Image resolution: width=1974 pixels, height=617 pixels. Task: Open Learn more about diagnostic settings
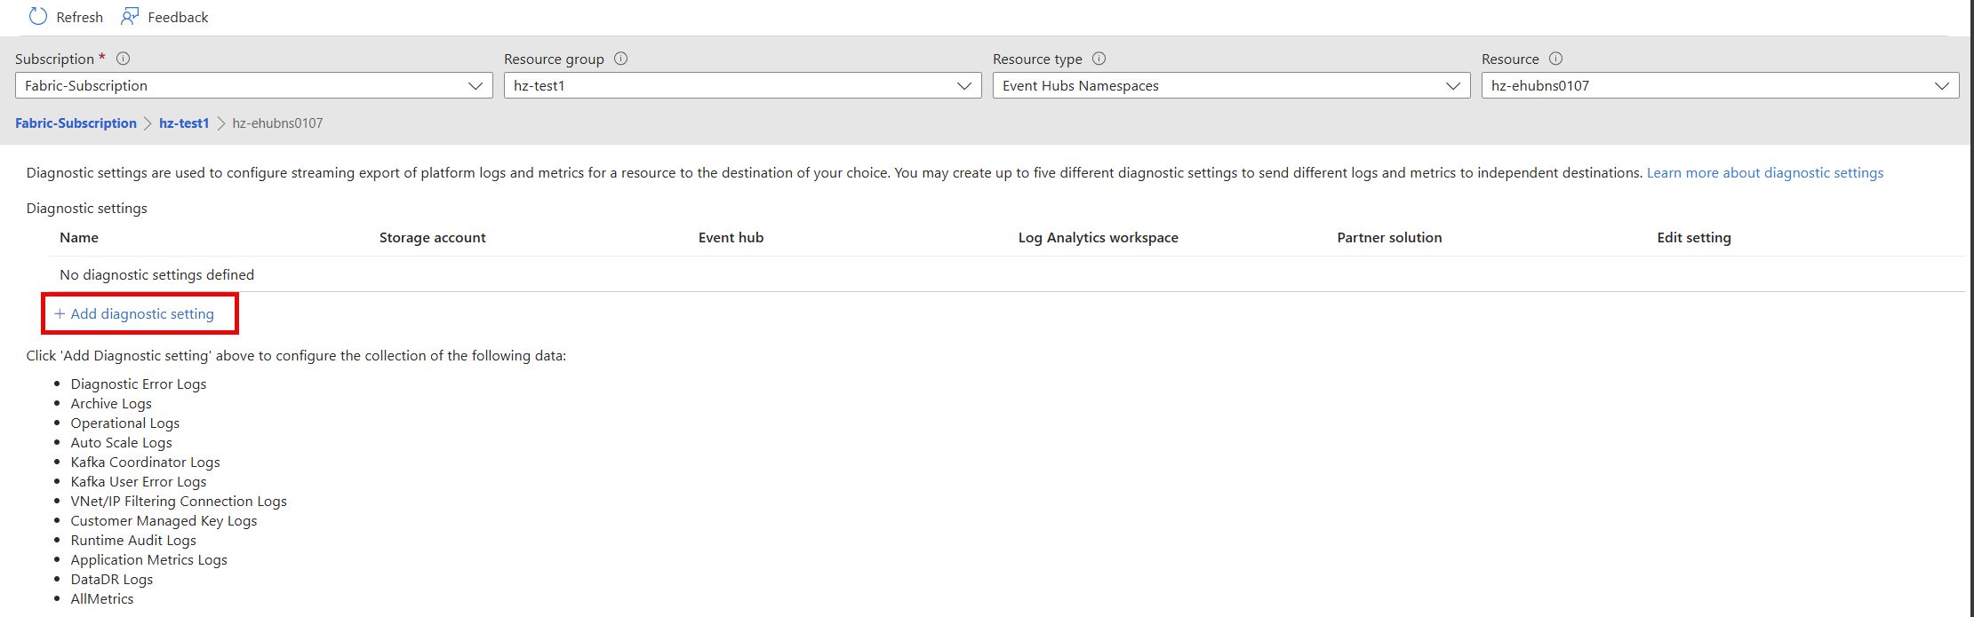click(x=1765, y=173)
